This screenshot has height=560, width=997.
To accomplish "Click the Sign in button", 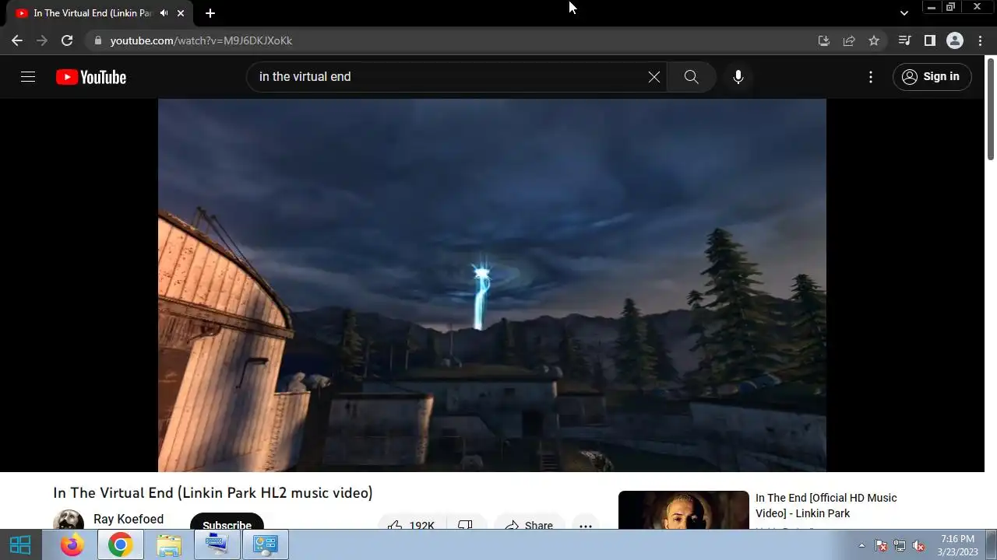I will 932,76.
